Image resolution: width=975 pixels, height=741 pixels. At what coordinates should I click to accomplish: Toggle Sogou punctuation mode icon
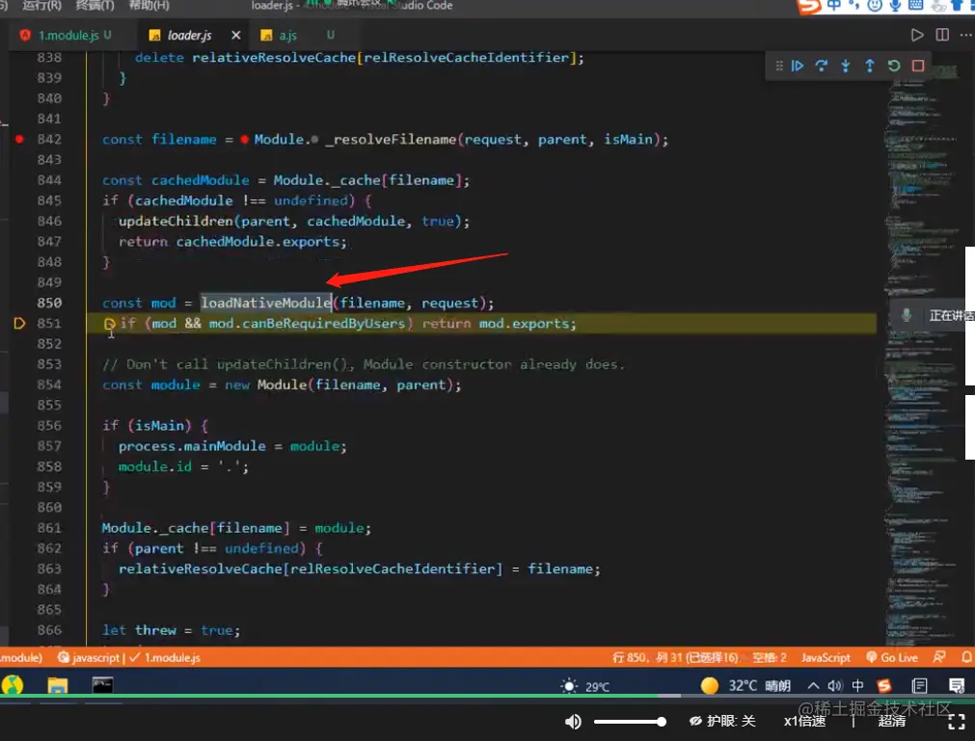853,6
